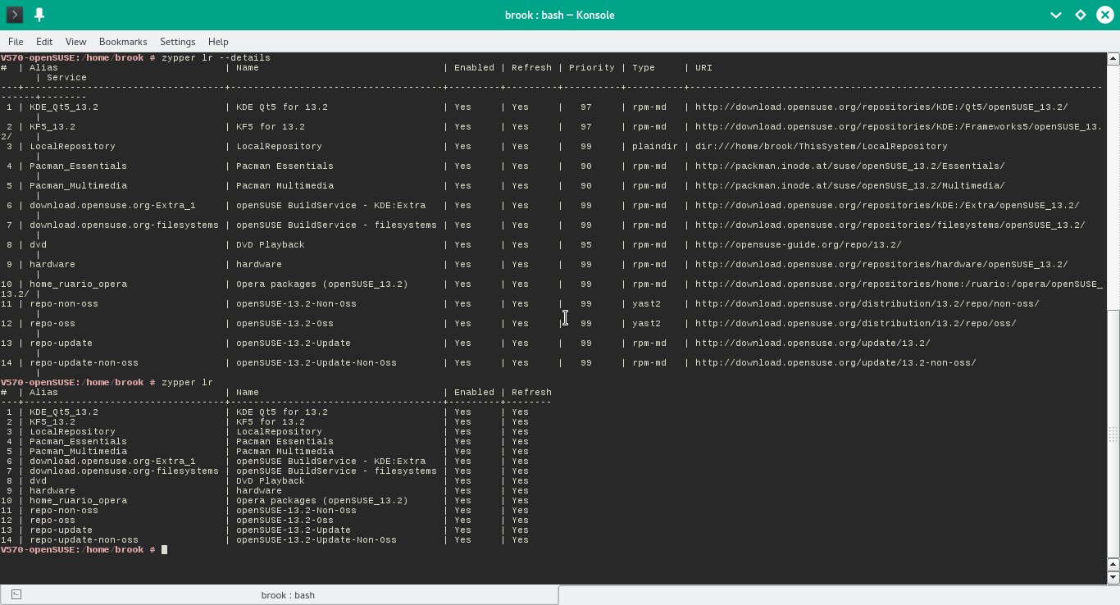Viewport: 1120px width, 605px height.
Task: Open the Konsole window menu icon
Action: point(15,15)
